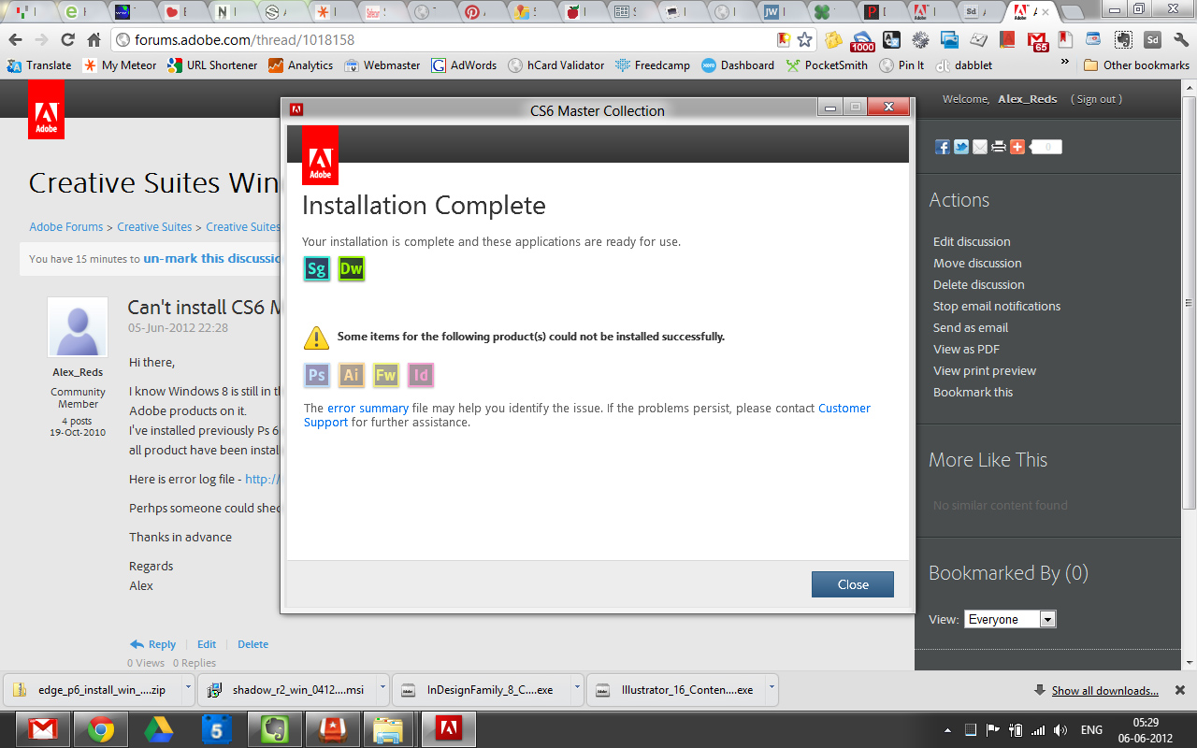
Task: Click Delete discussion in Actions
Action: pyautogui.click(x=979, y=284)
